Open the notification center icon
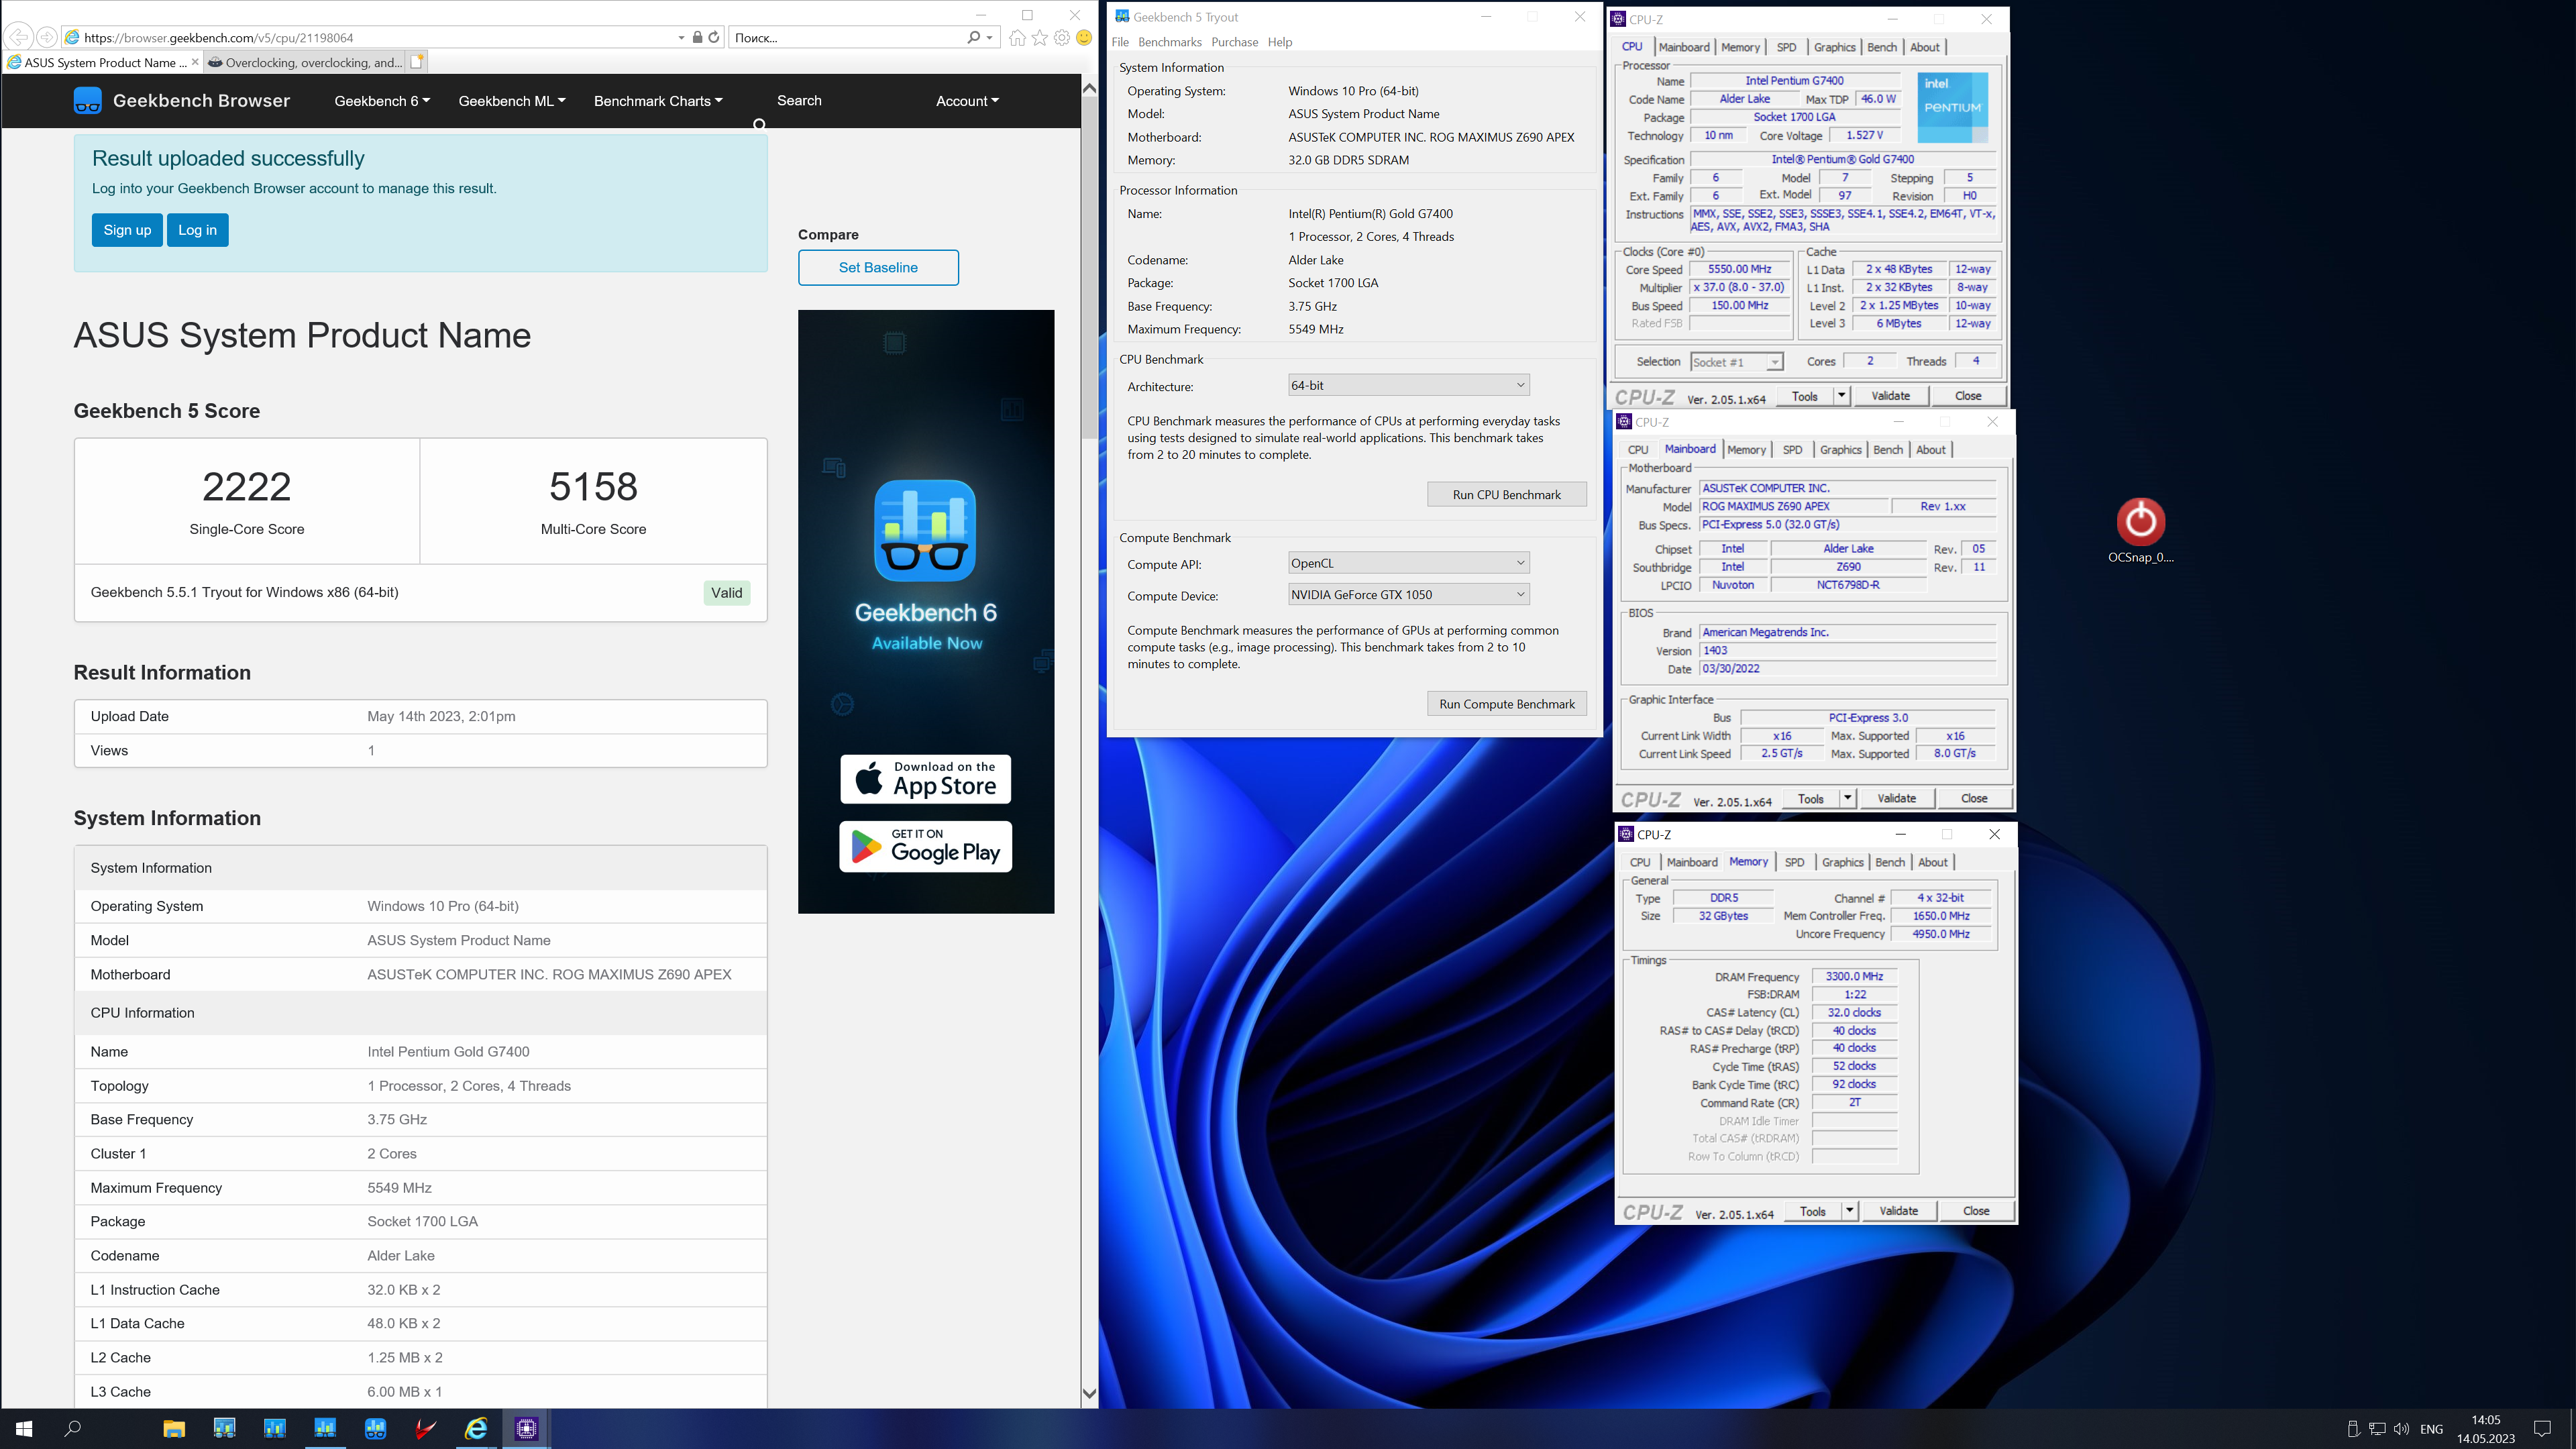This screenshot has height=1449, width=2576. [2542, 1428]
